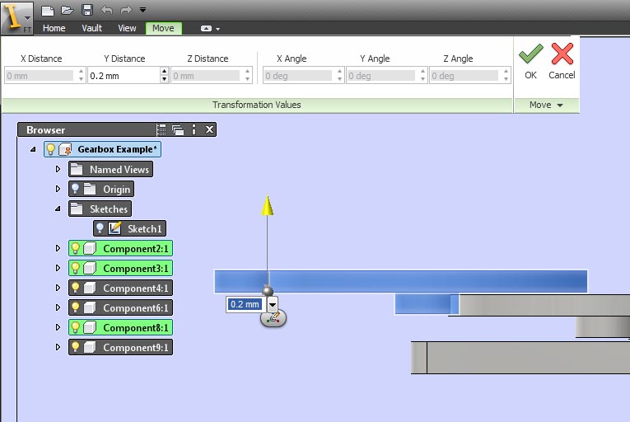Viewport: 630px width, 422px height.
Task: Collapse the Sketches folder
Action: coord(58,209)
